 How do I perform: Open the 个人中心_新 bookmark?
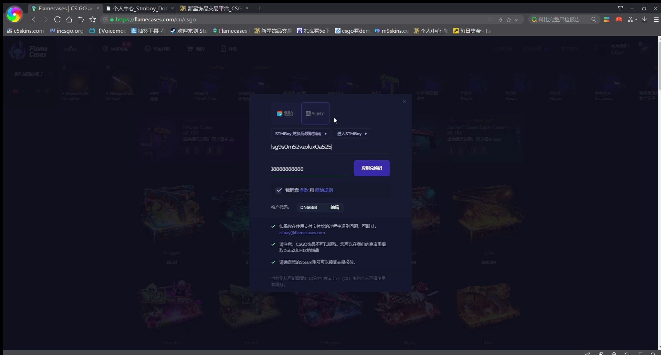click(x=431, y=31)
